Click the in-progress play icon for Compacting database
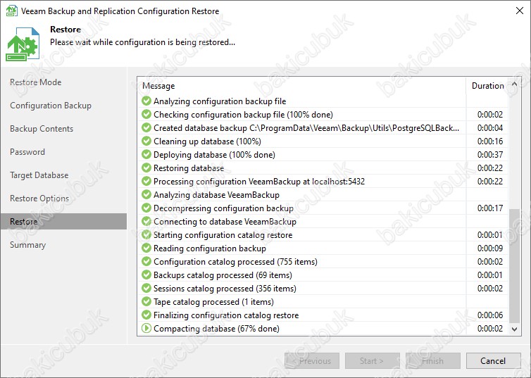 pos(146,328)
